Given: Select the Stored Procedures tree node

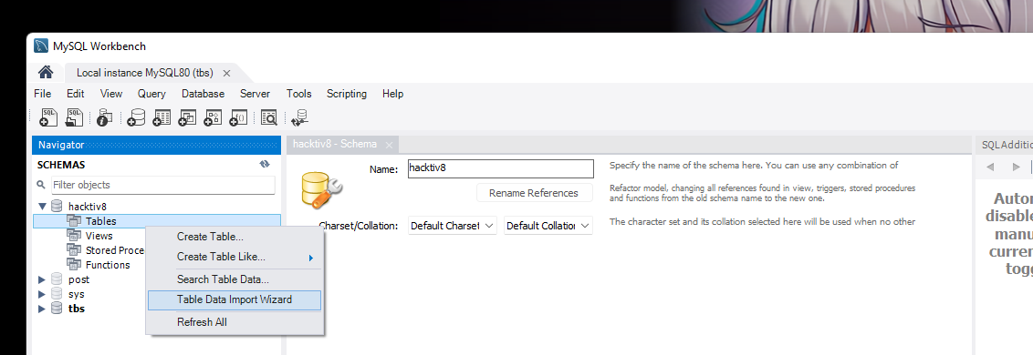Looking at the screenshot, I should (x=115, y=250).
